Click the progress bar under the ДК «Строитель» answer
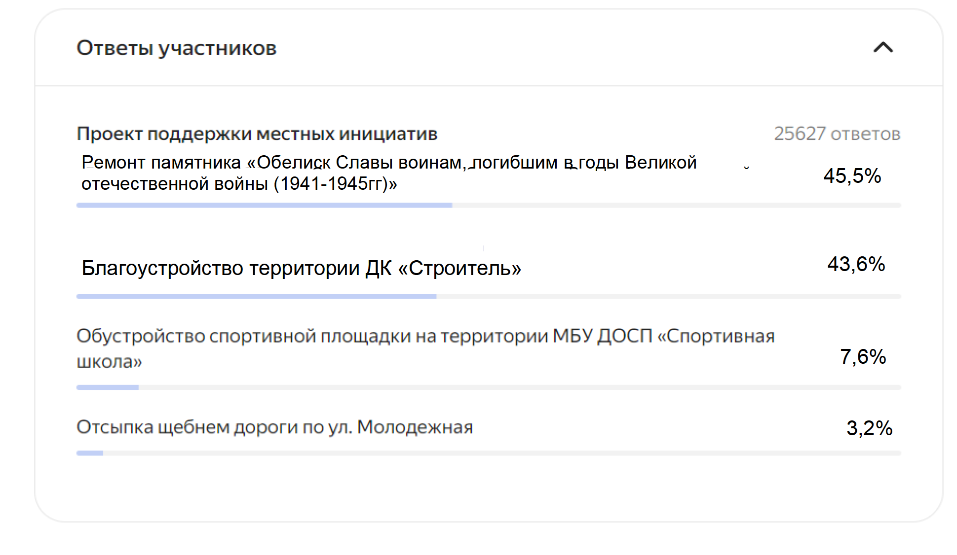Screen dimensions: 957x555 (489, 296)
